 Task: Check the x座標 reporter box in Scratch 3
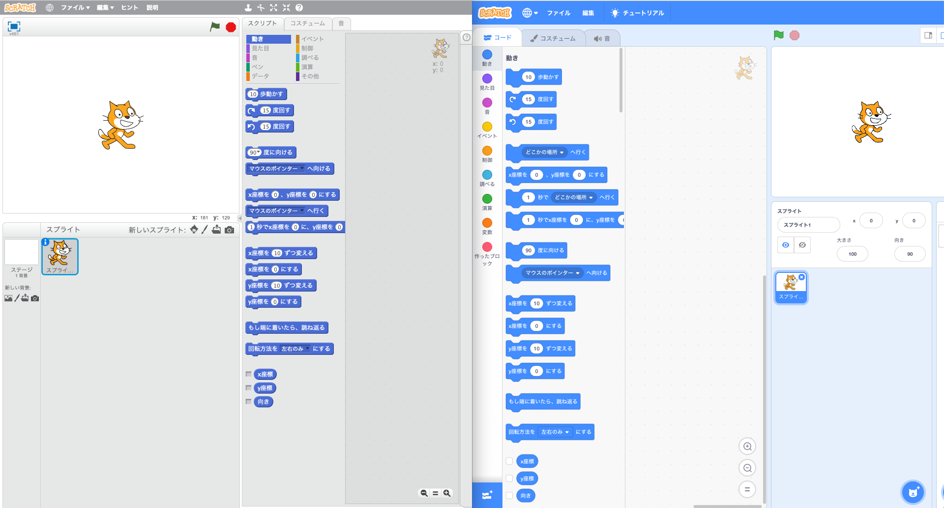pyautogui.click(x=509, y=461)
